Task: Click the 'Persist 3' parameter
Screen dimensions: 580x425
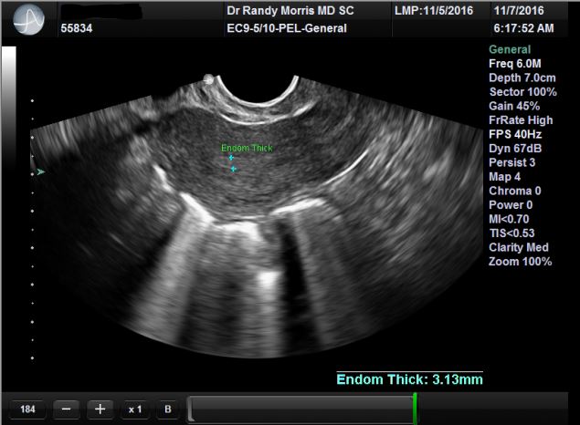Action: (x=511, y=162)
